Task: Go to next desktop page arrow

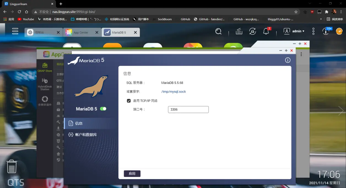Action: click(341, 111)
